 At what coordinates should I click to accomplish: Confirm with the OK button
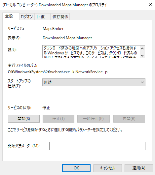76,168
